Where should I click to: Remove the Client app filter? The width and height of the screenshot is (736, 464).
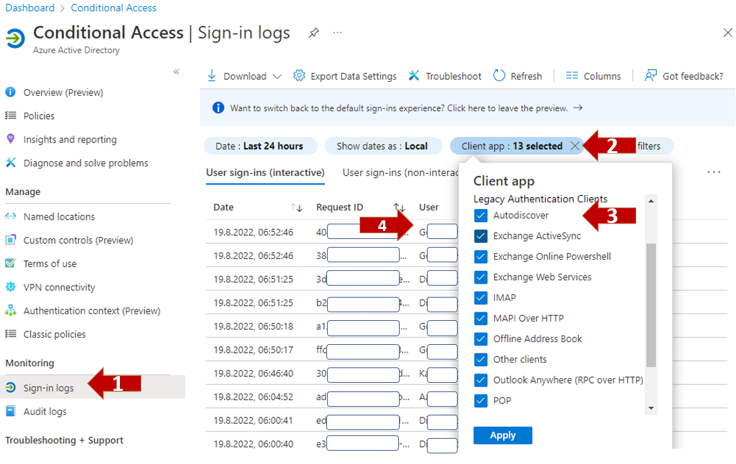(x=575, y=146)
